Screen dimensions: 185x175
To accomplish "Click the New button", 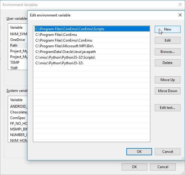I will pyautogui.click(x=167, y=29).
